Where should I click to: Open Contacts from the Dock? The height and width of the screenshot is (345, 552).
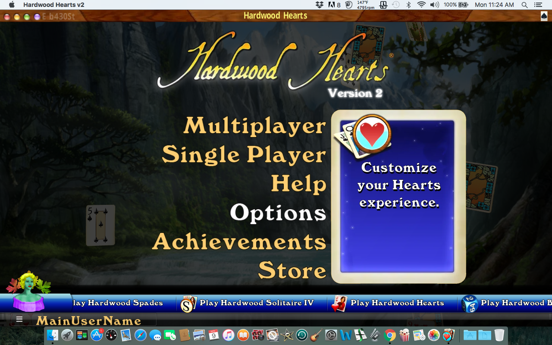click(x=184, y=335)
